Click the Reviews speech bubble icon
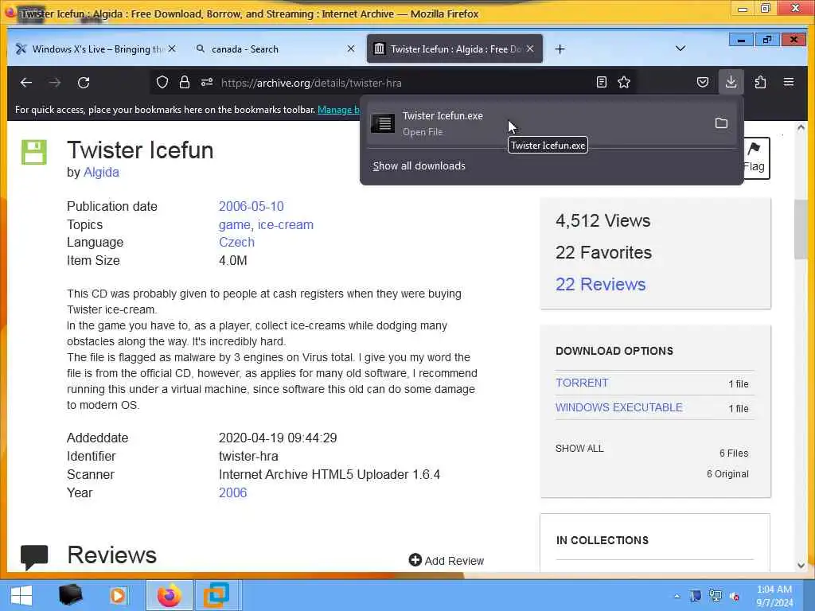This screenshot has height=611, width=815. tap(34, 558)
